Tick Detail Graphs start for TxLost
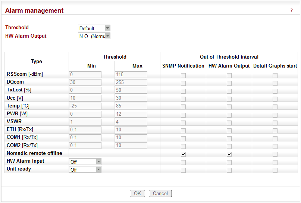The width and height of the screenshot is (301, 203). [x=275, y=91]
